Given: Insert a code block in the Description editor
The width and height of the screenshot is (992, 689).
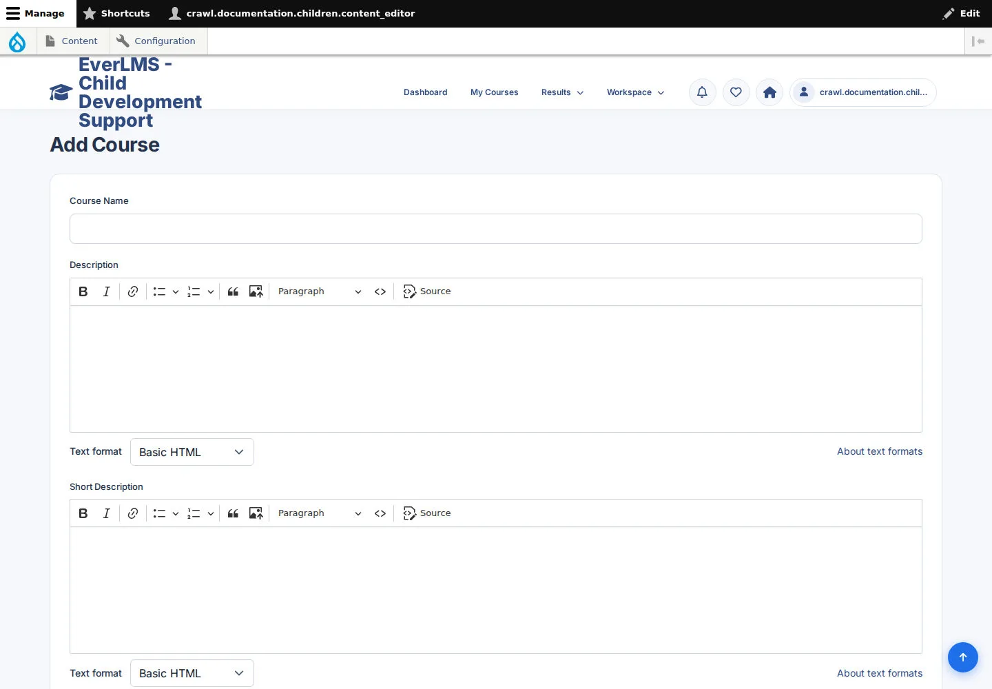Looking at the screenshot, I should coord(380,291).
